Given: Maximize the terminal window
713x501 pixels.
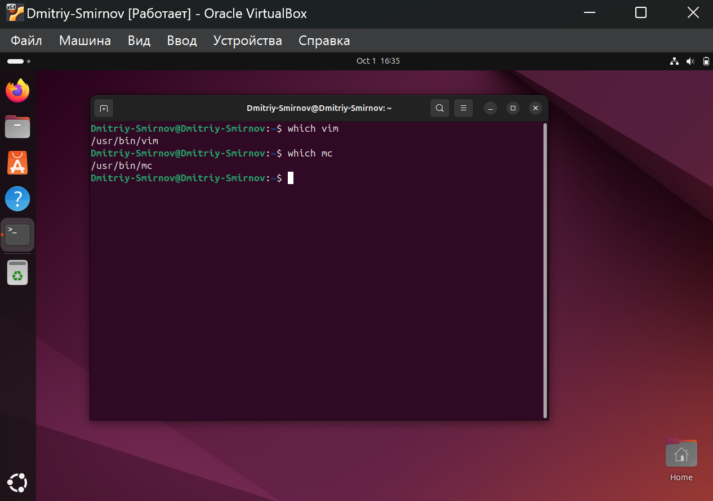Looking at the screenshot, I should click(513, 108).
